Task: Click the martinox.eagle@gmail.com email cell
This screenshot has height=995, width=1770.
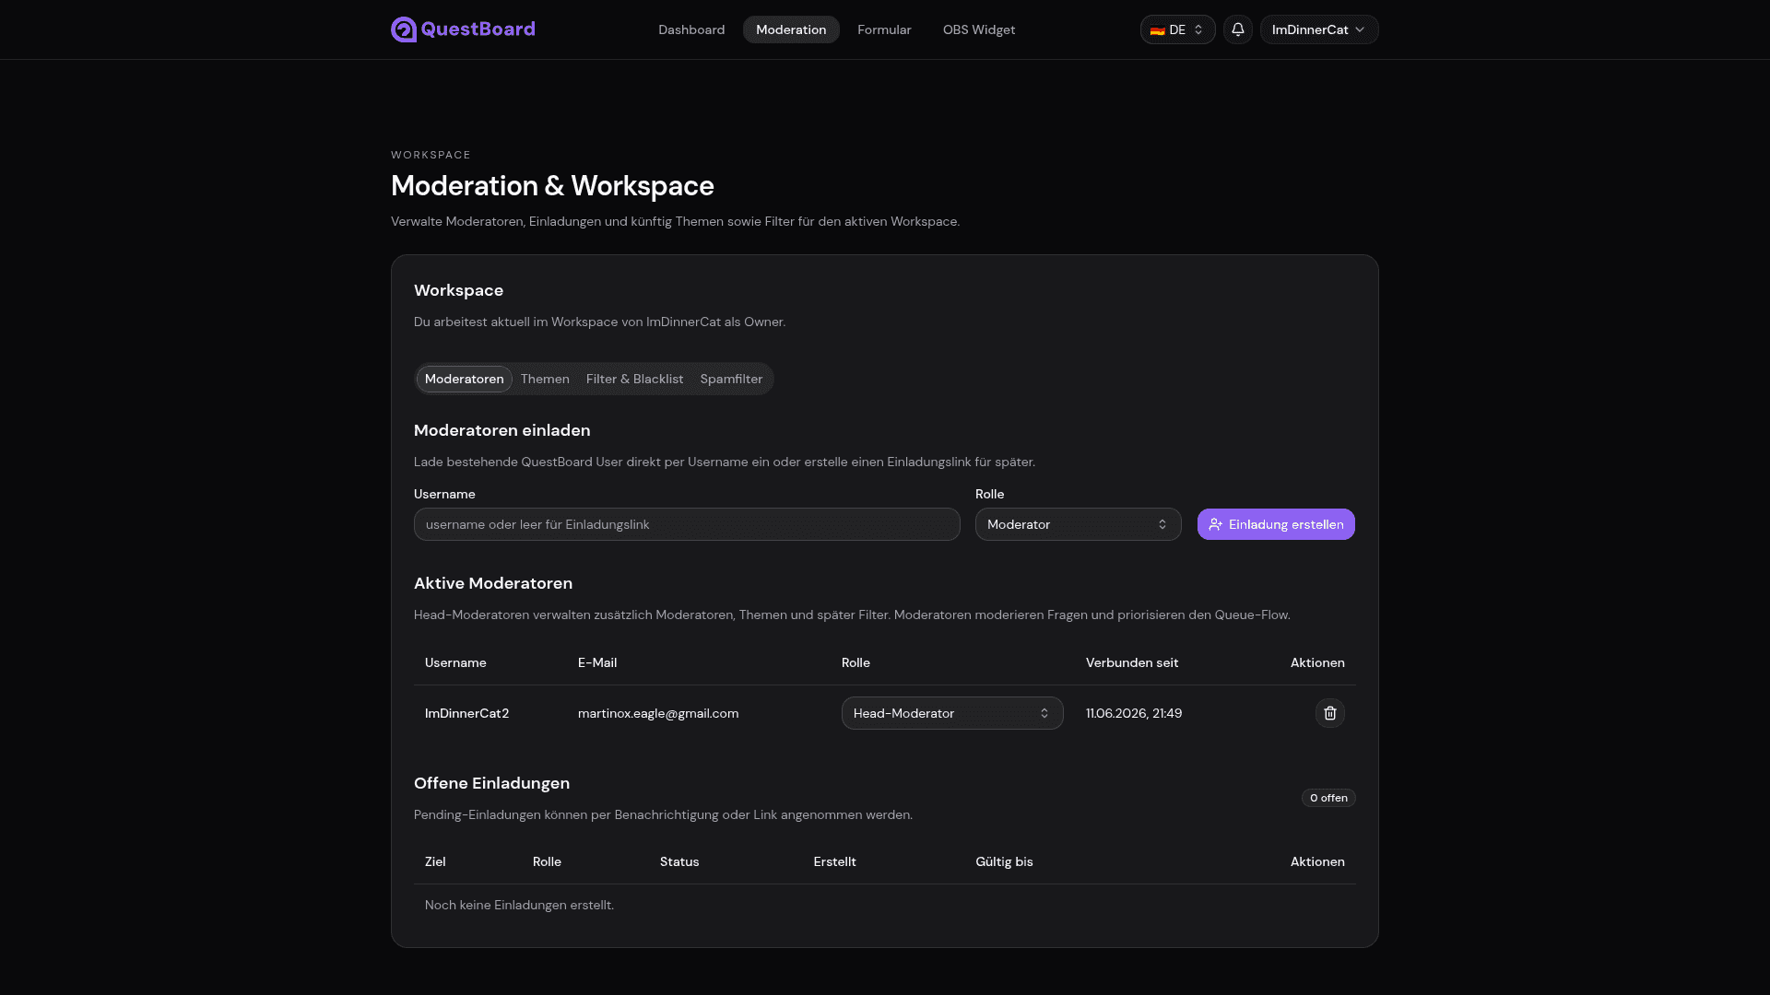Action: (x=658, y=713)
